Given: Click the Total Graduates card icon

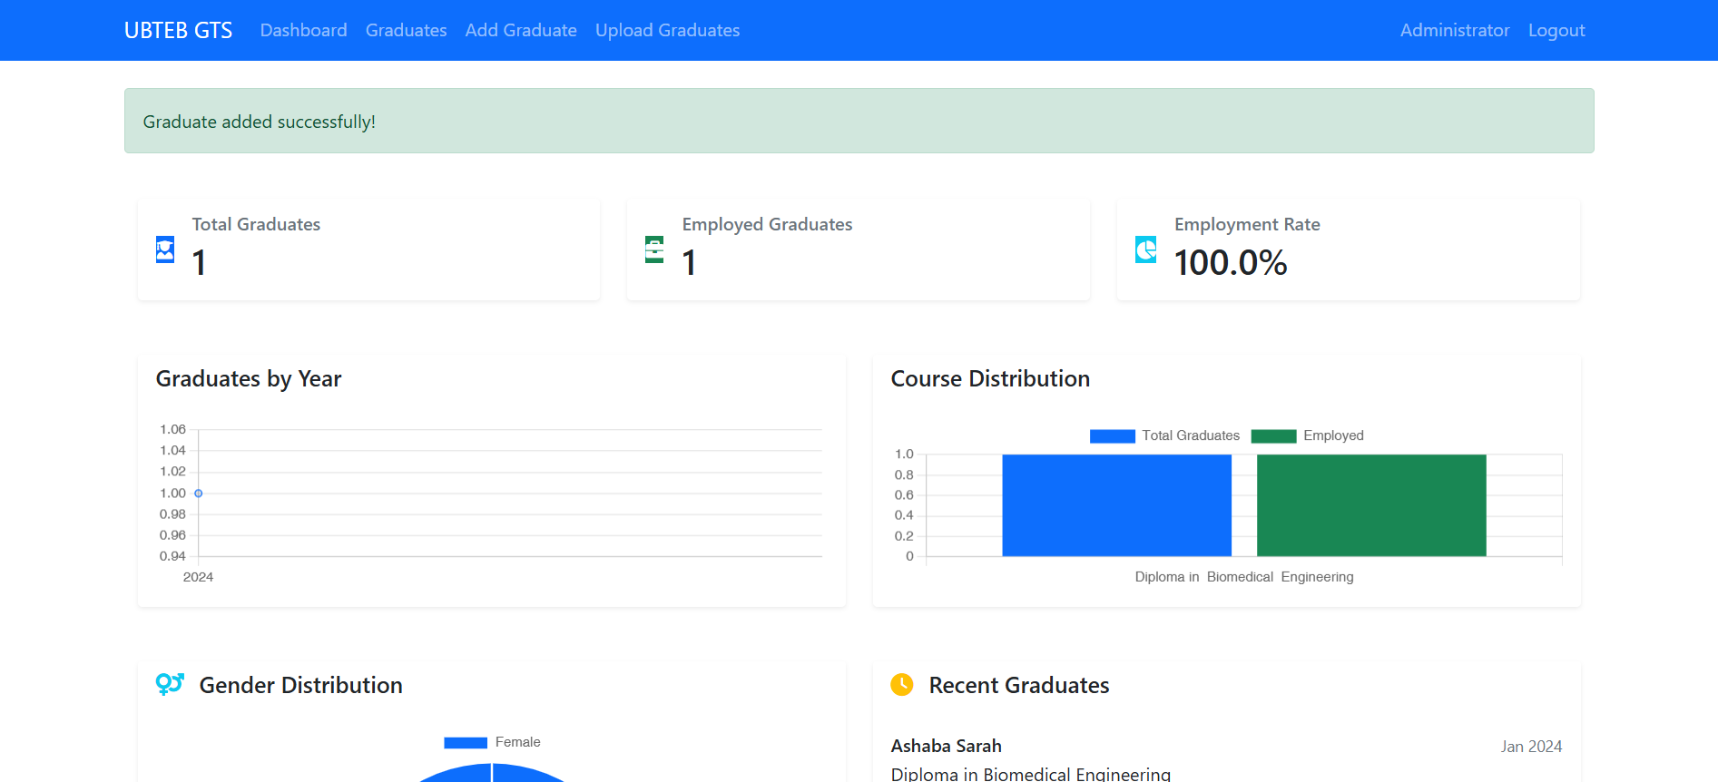Looking at the screenshot, I should point(165,249).
